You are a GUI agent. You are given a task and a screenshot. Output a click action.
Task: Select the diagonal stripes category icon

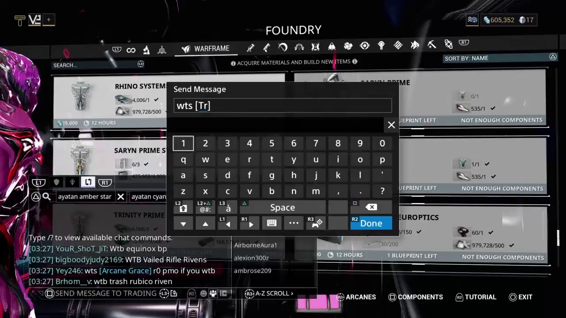[398, 45]
